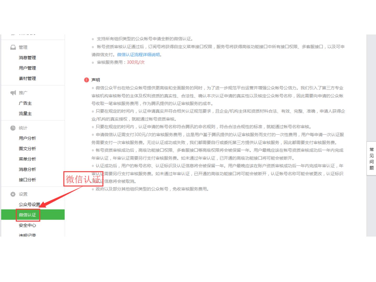This screenshot has height=282, width=376.
Task: Click the red 300元/次 fee text
Action: [x=136, y=62]
